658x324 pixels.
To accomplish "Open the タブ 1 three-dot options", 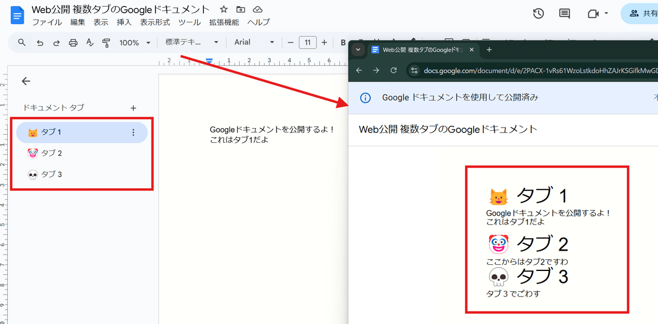I will coord(133,132).
